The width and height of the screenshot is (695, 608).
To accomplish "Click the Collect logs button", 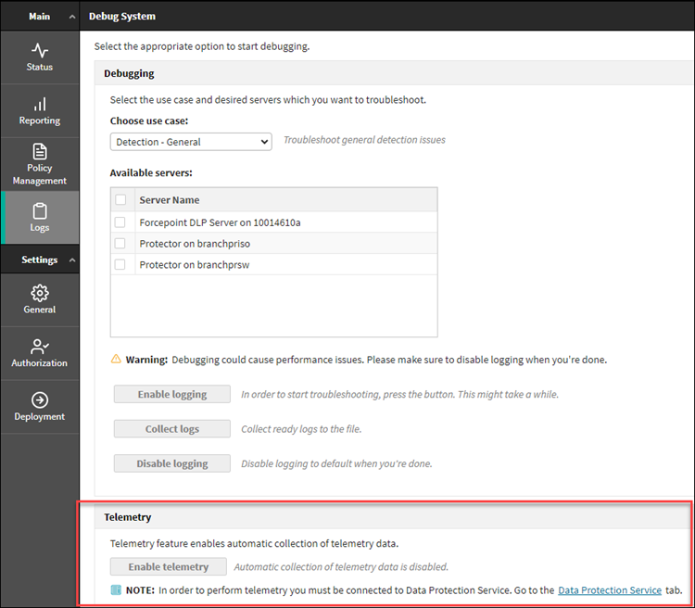I will click(172, 429).
